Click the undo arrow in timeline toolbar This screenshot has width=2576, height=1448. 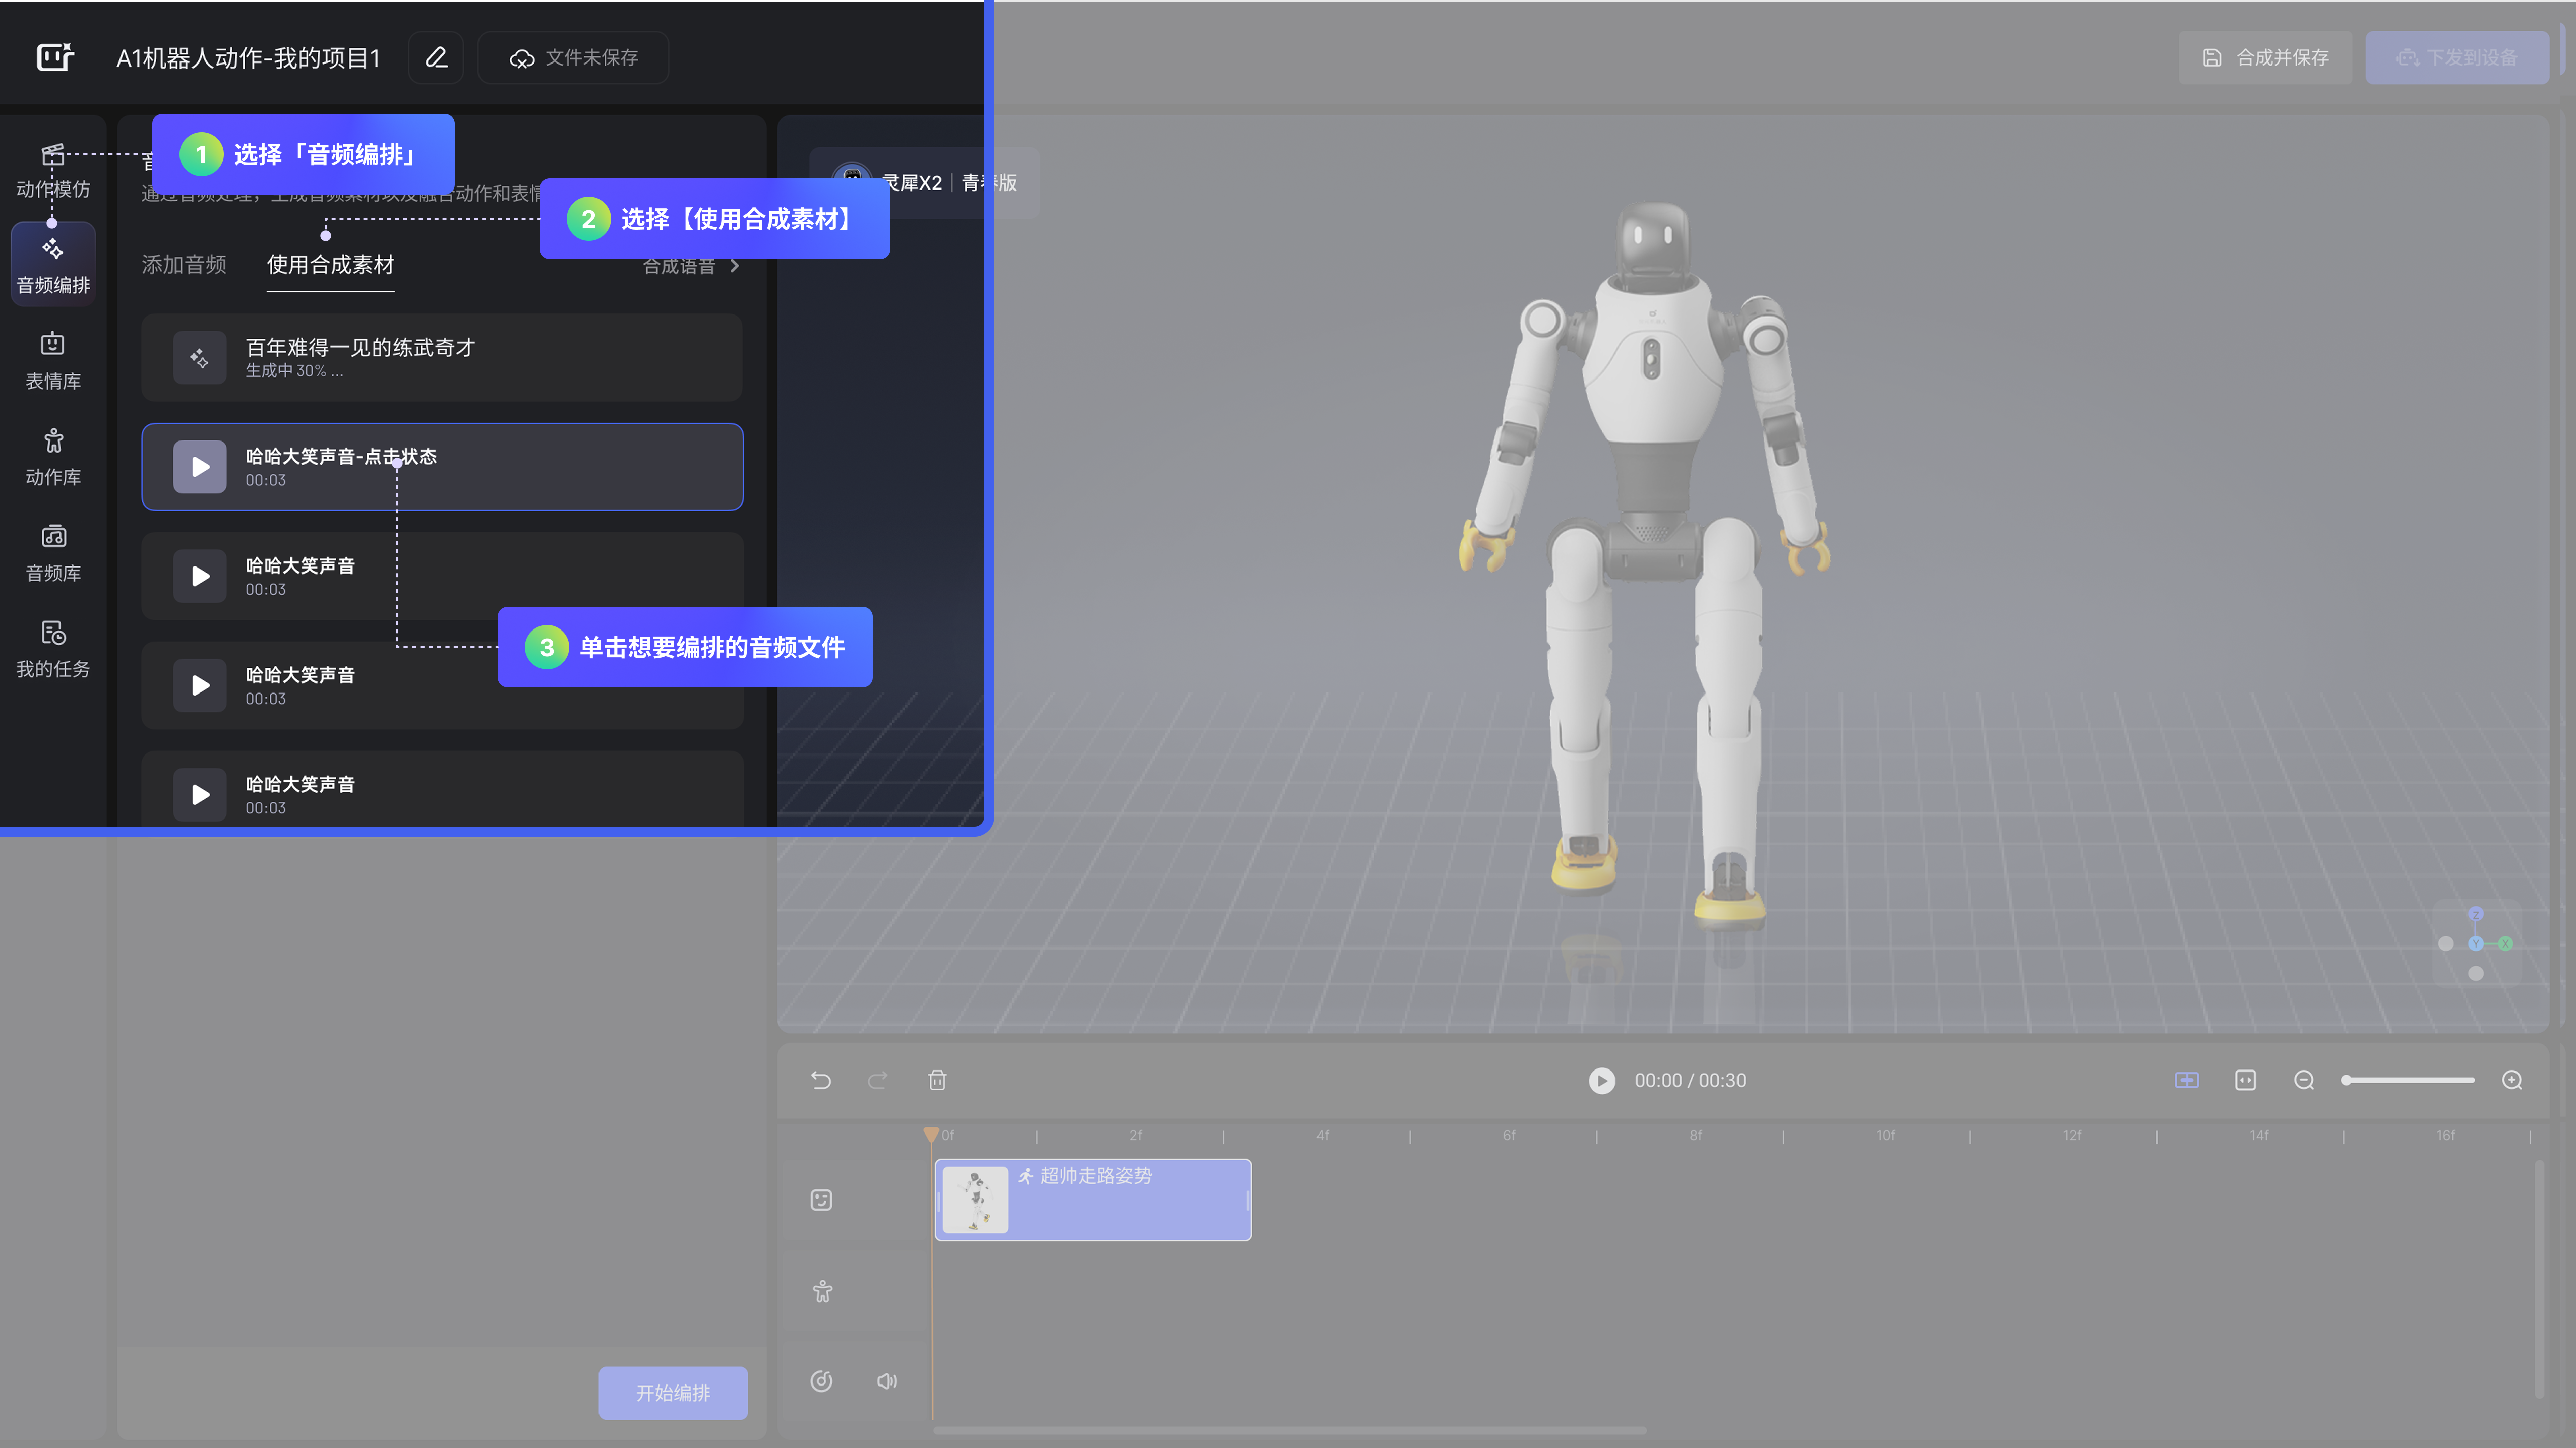[821, 1080]
